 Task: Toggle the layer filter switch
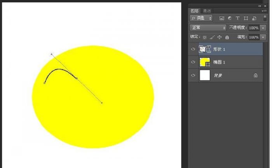pyautogui.click(x=265, y=18)
